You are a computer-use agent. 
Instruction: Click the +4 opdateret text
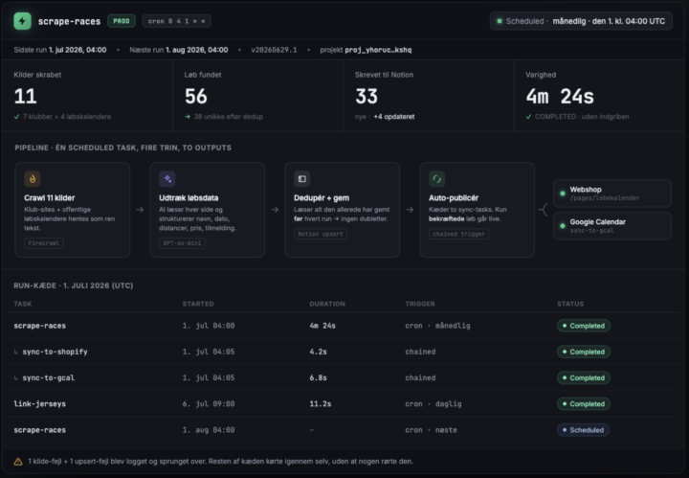tap(394, 117)
